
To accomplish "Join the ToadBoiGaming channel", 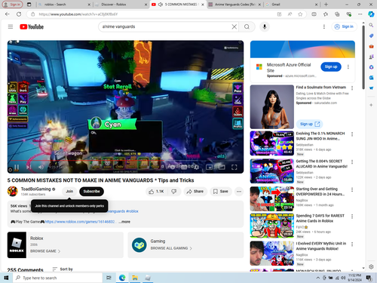I will (x=69, y=192).
